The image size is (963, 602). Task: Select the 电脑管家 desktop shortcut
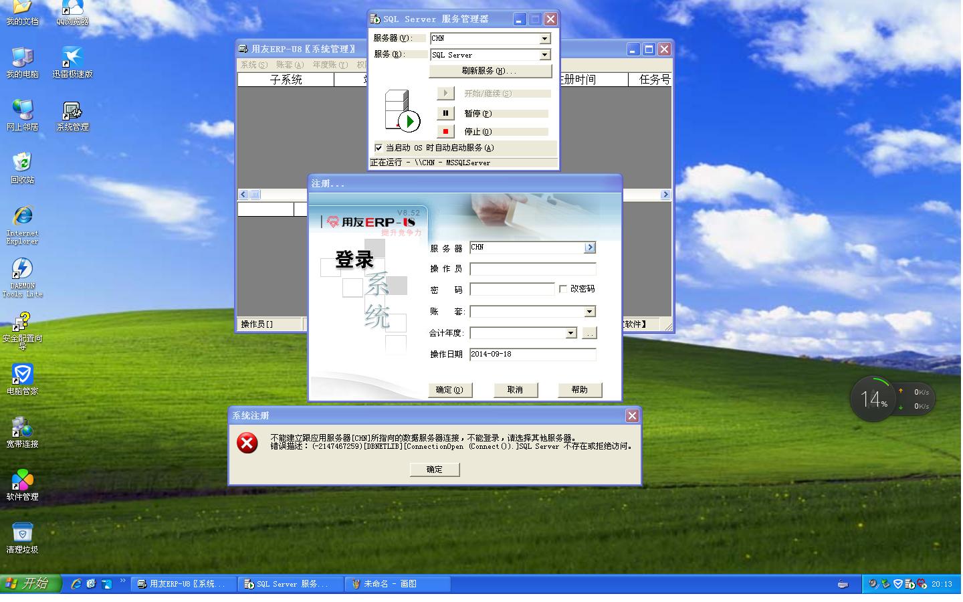(22, 379)
